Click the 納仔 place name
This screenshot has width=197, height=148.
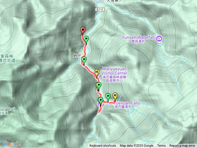click(77, 55)
